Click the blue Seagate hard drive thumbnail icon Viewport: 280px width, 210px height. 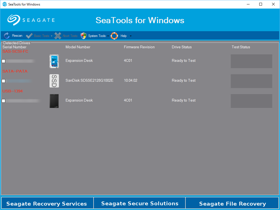pos(54,61)
